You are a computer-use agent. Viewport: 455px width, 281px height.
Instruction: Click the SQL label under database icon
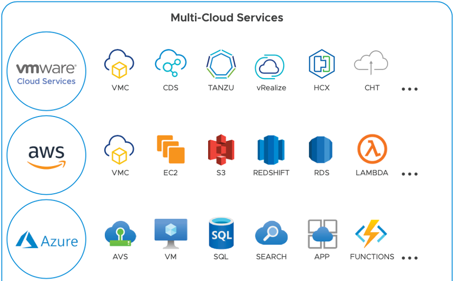tap(221, 257)
